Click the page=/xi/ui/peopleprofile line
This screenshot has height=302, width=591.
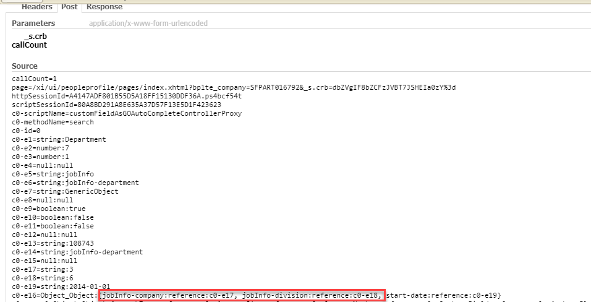tap(234, 88)
